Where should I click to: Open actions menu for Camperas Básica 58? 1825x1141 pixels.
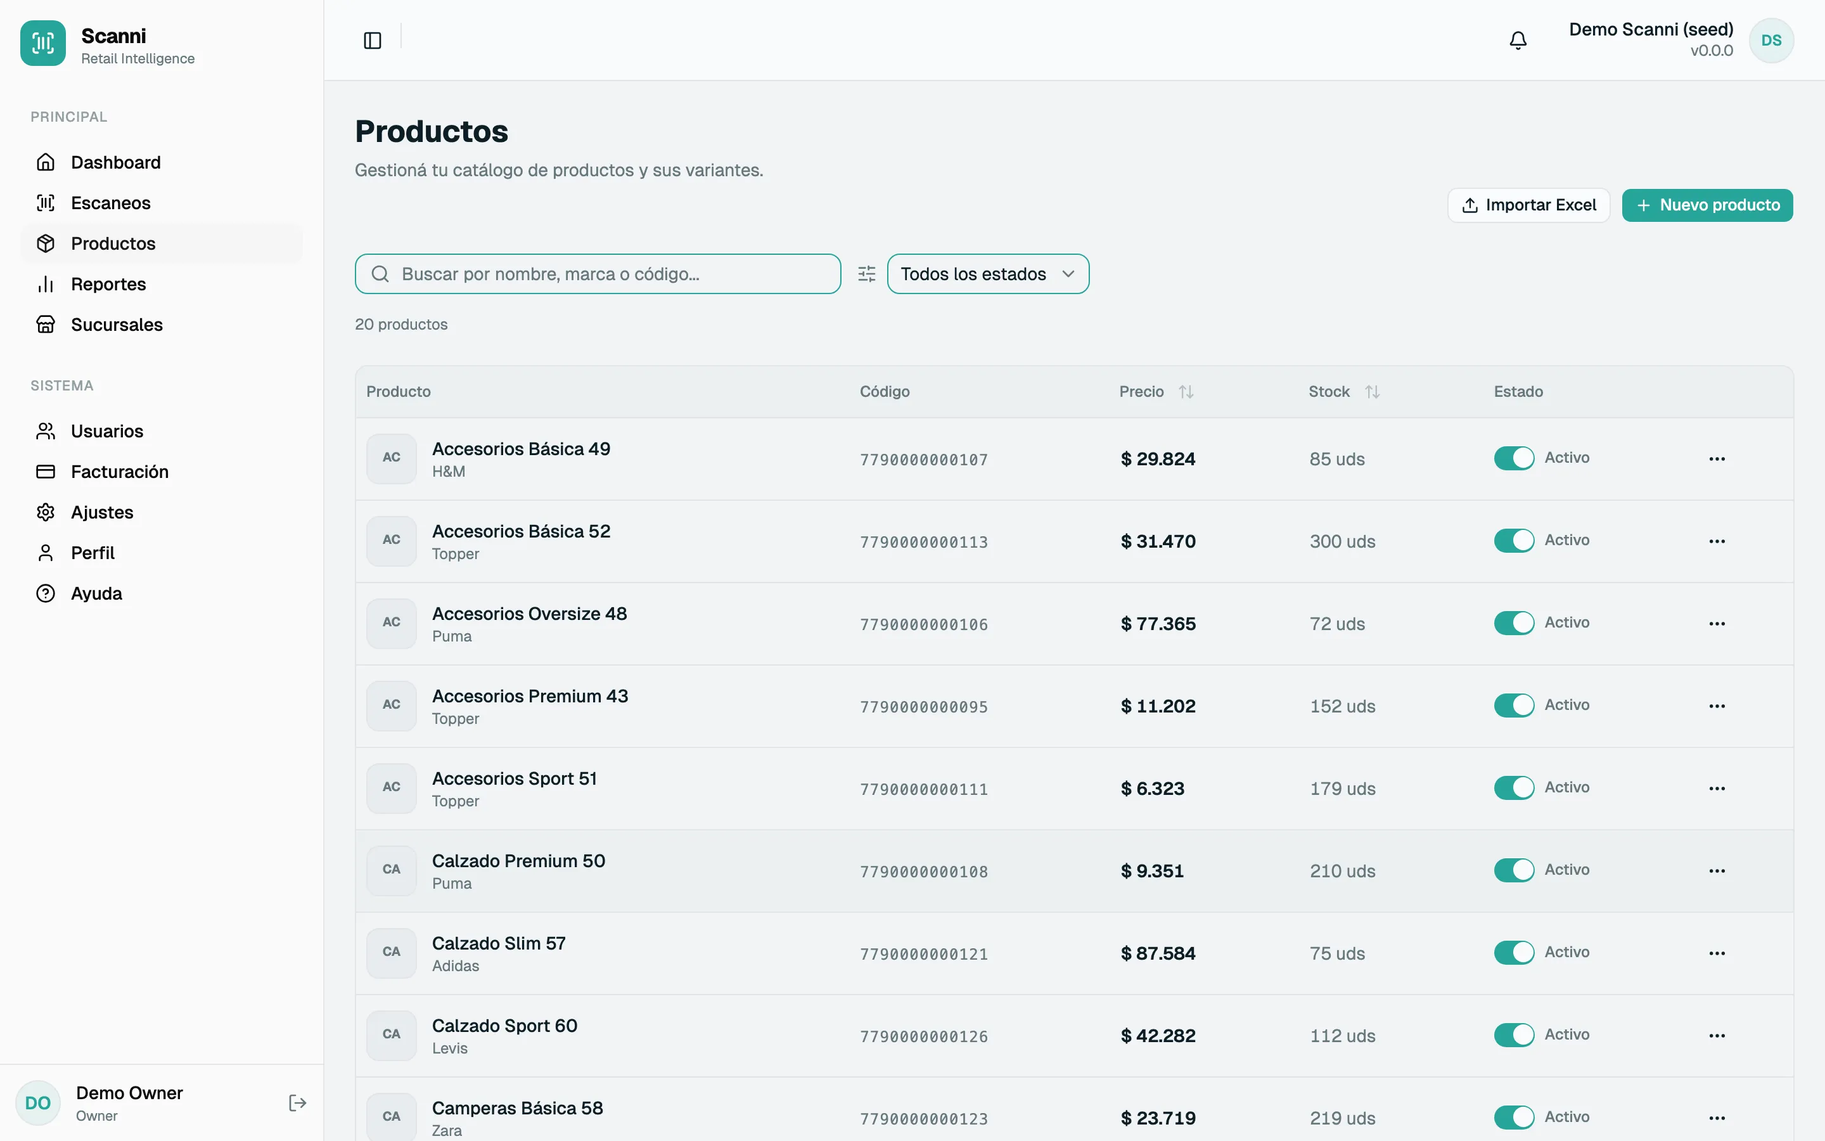1717,1118
